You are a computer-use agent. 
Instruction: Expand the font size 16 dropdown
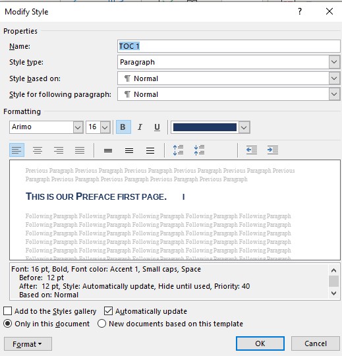[105, 127]
